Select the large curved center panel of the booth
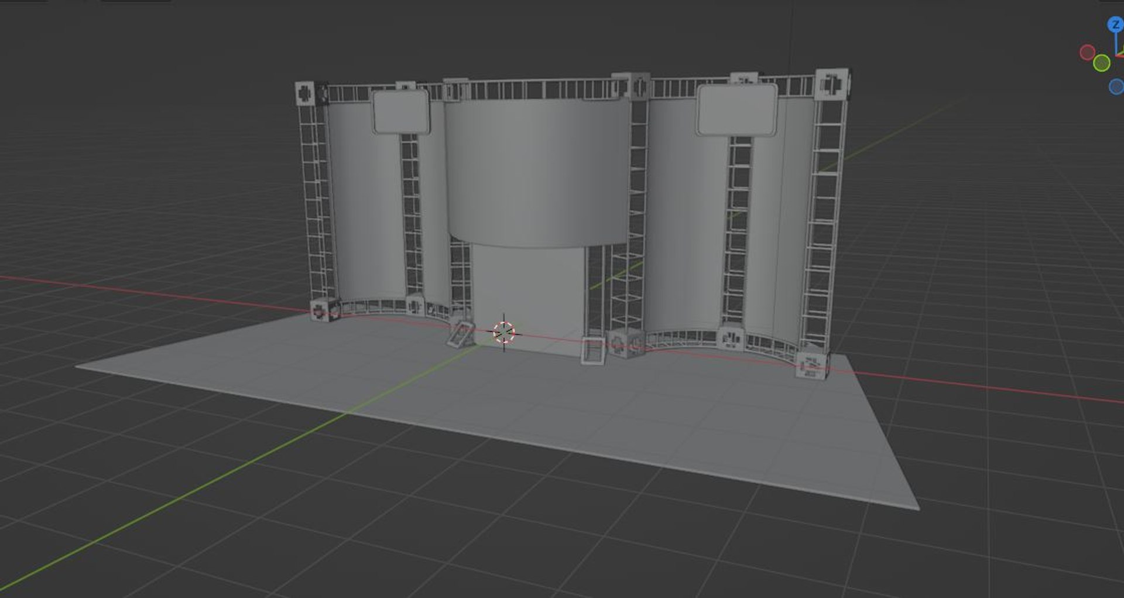The height and width of the screenshot is (598, 1124). [537, 173]
